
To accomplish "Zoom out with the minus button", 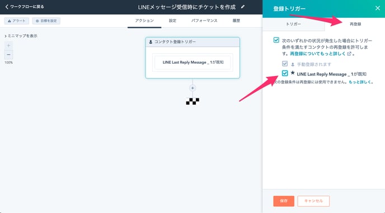I will [8, 54].
